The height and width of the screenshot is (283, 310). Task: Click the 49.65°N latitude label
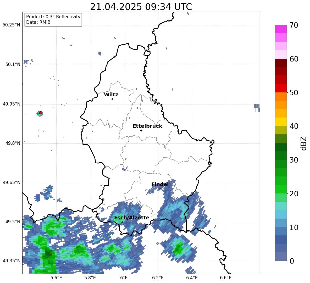tap(12, 182)
